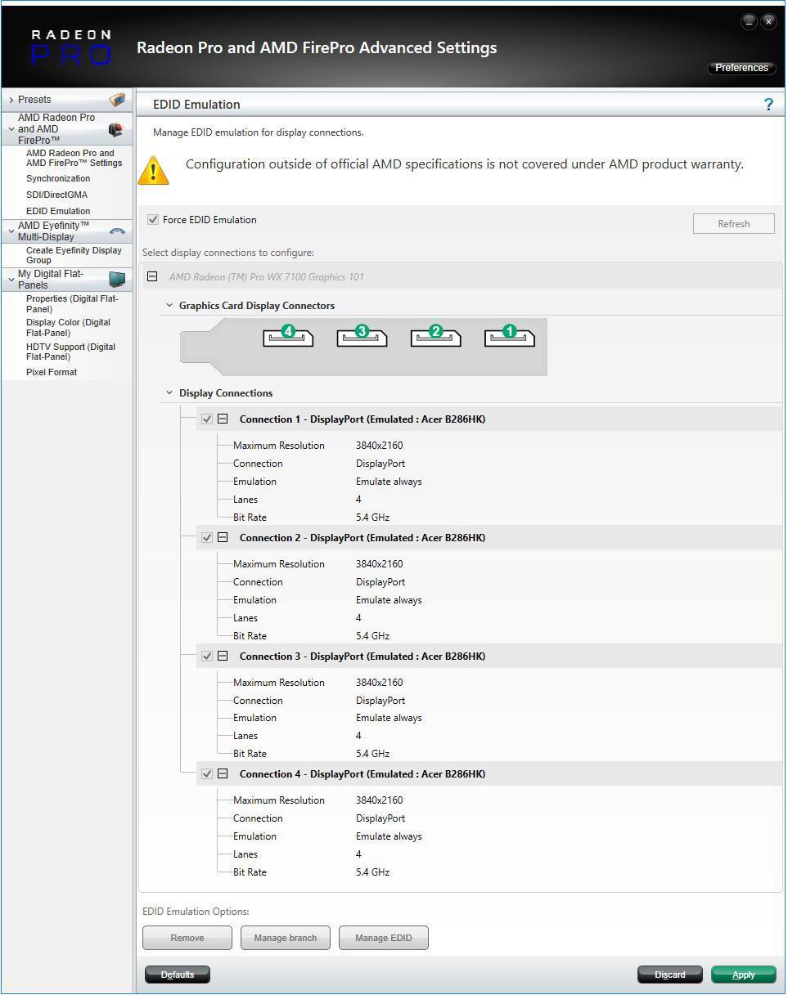The width and height of the screenshot is (788, 995).
Task: Click the Eyefinity Multi-Display icon
Action: 117,231
